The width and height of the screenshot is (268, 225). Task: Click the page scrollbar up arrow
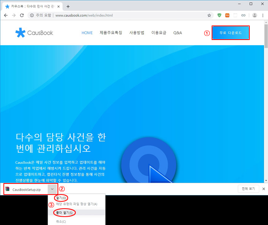tap(266, 22)
